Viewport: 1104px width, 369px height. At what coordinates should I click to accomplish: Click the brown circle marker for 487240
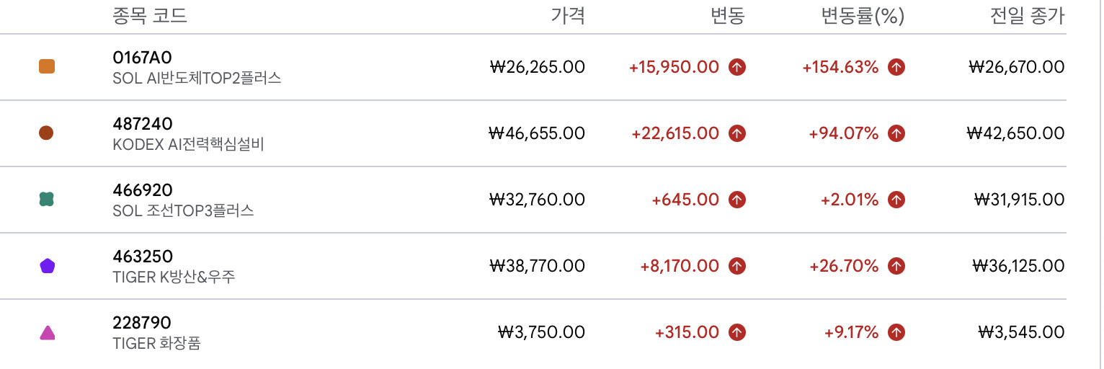click(x=47, y=133)
